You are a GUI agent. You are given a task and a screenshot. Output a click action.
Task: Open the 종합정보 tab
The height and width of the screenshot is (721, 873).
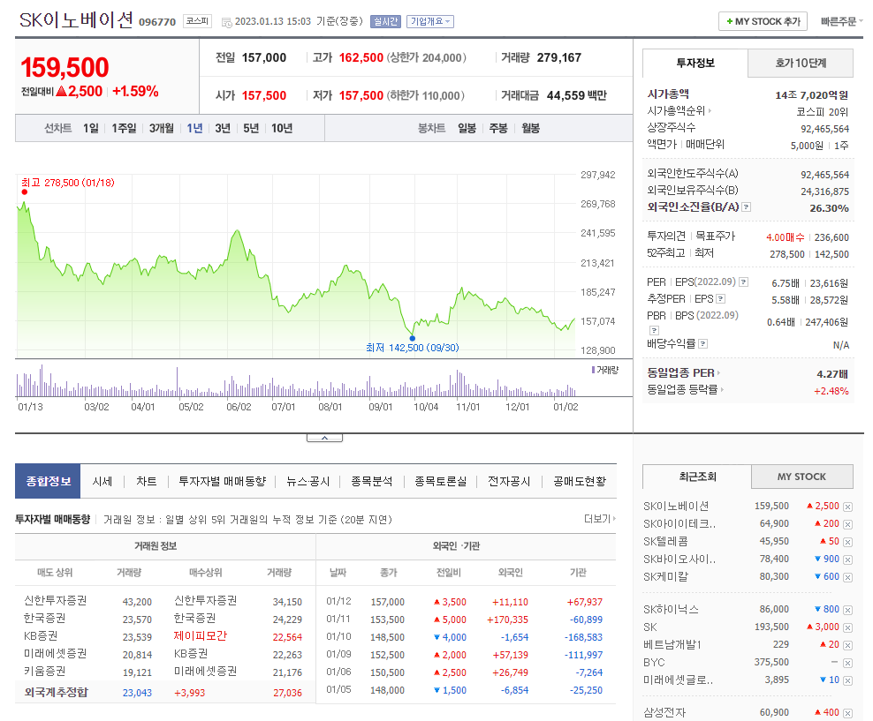[48, 482]
